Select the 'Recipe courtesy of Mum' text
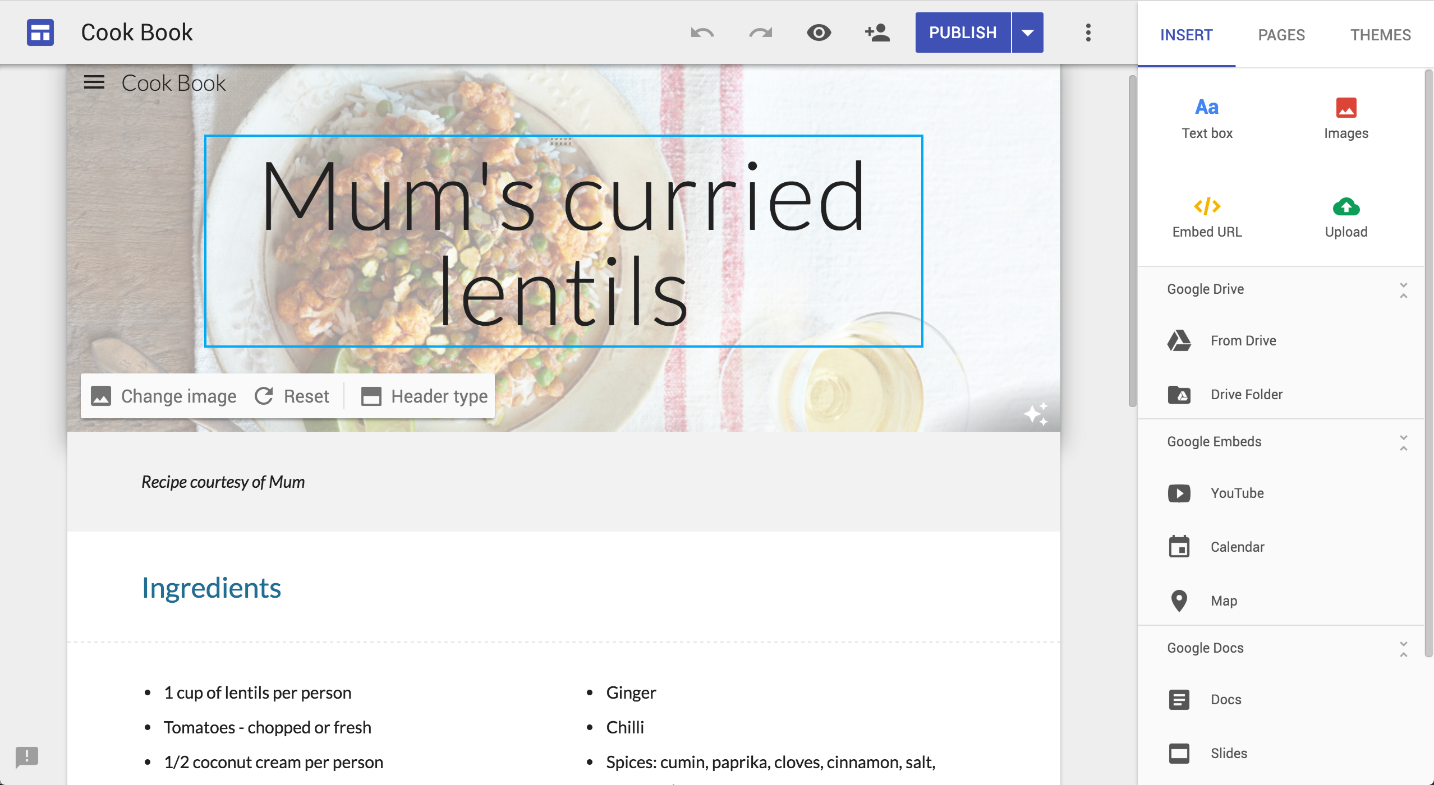This screenshot has height=785, width=1434. [223, 482]
